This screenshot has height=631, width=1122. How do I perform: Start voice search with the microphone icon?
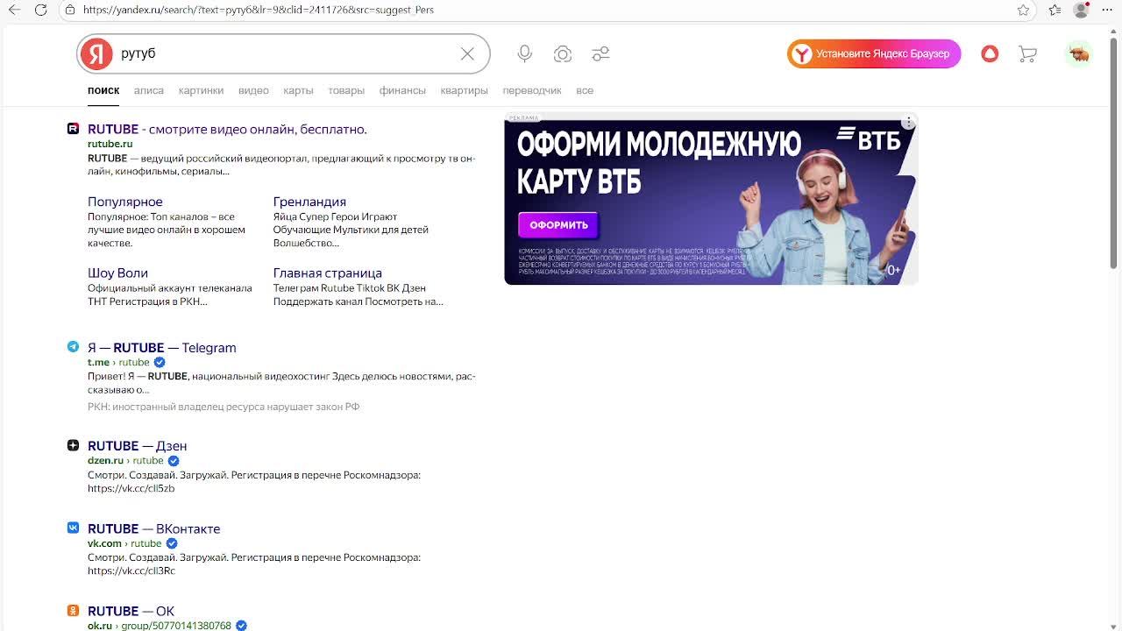point(524,53)
